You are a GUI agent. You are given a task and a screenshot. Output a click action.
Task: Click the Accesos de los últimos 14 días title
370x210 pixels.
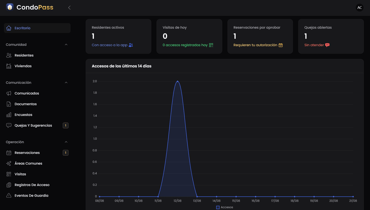pos(122,66)
